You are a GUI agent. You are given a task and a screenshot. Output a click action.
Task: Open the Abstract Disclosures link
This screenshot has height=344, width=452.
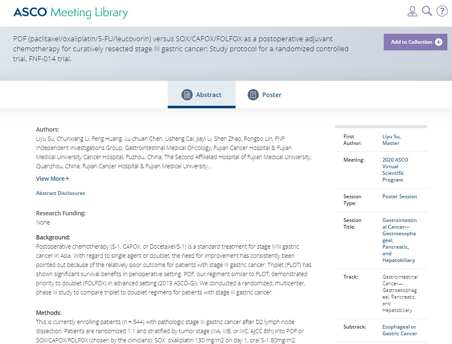(x=60, y=193)
